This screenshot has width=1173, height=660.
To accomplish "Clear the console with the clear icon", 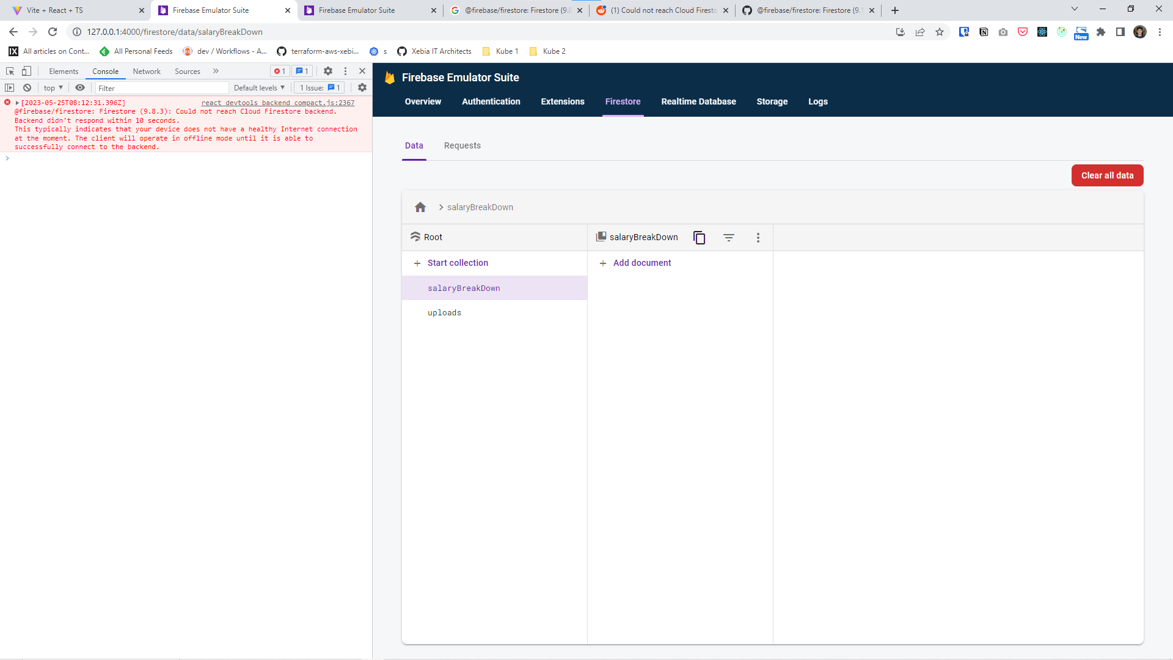I will (x=27, y=88).
